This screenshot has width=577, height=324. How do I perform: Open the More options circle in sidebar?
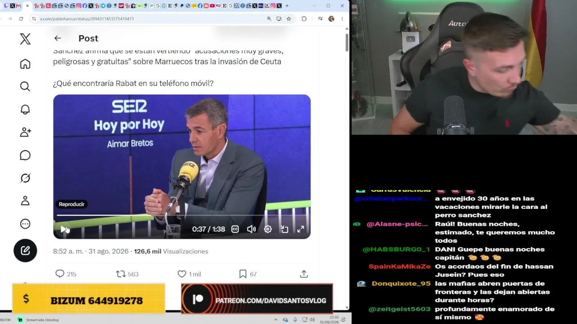pos(25,224)
